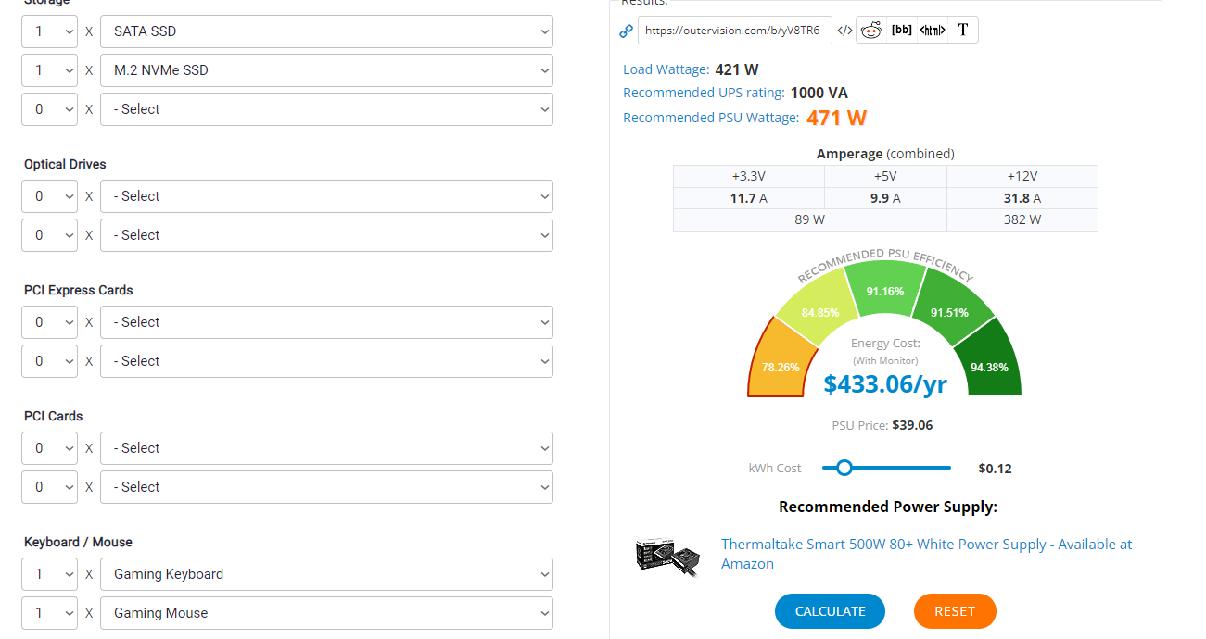Click the +12V table header cell

(x=1022, y=176)
